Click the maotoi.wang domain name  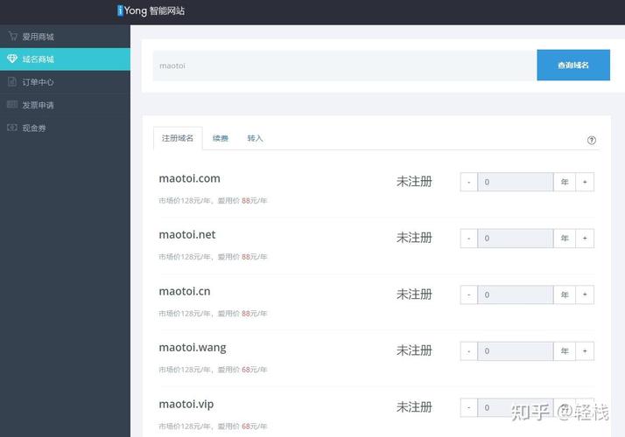click(193, 348)
